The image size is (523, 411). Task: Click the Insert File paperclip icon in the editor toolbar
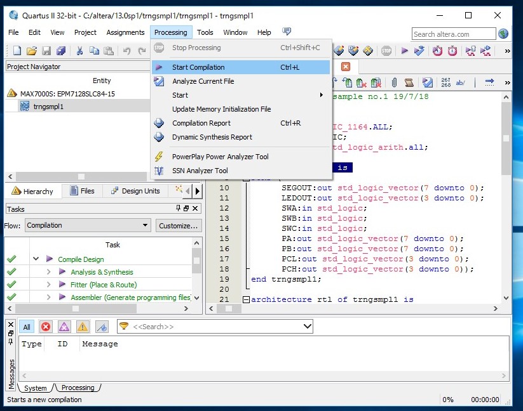pos(394,82)
